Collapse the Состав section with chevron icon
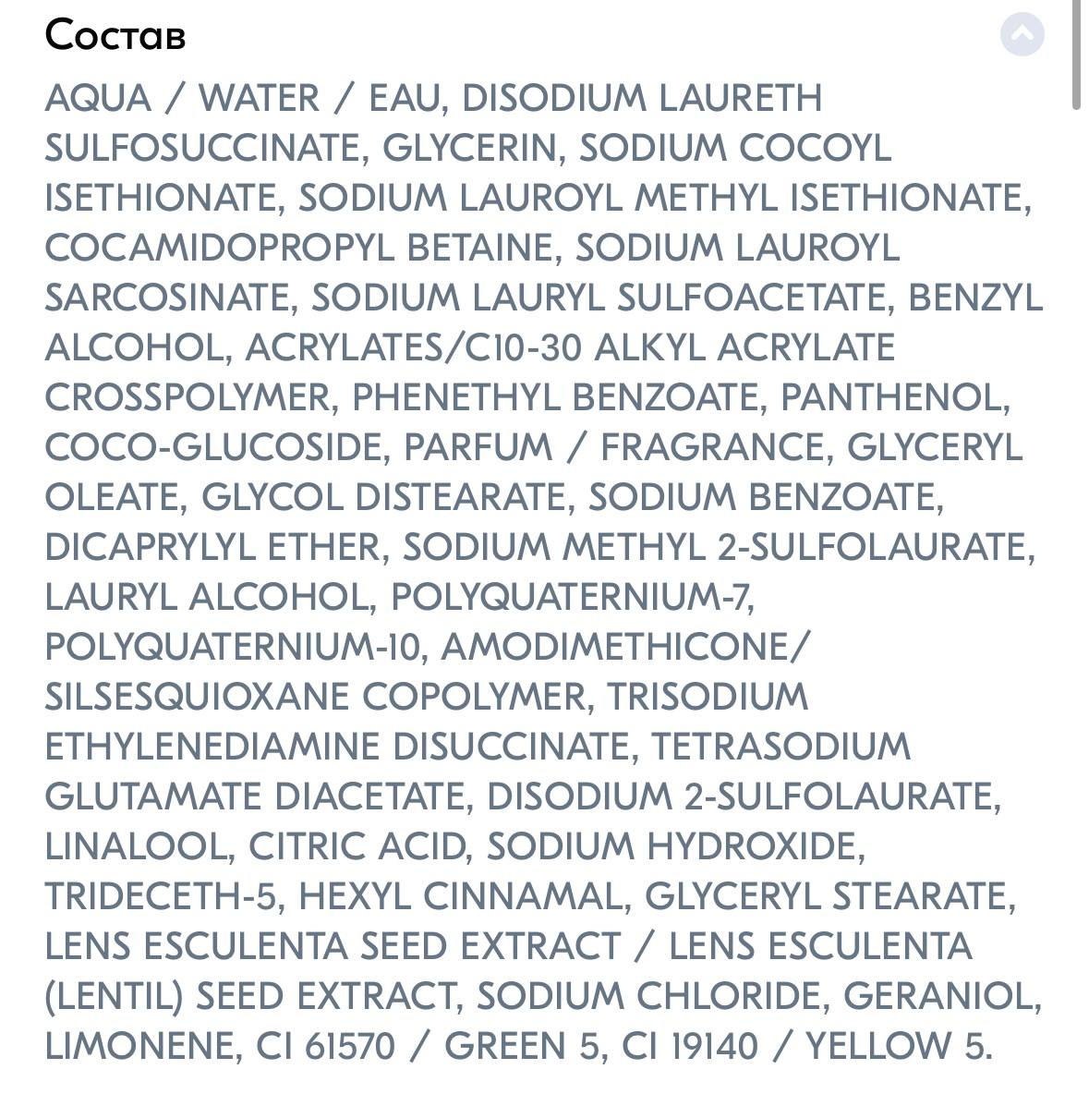The height and width of the screenshot is (1094, 1089). 1022,33
